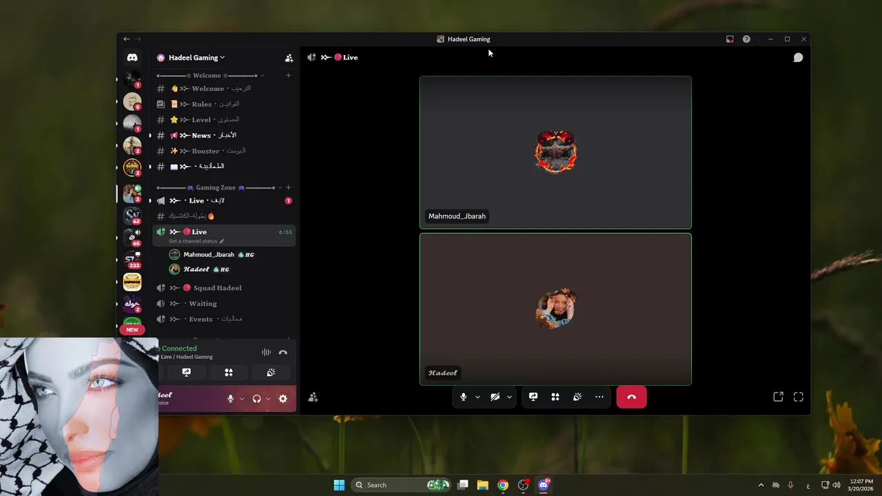
Task: Open soundboard from voice panel
Action: point(271,373)
